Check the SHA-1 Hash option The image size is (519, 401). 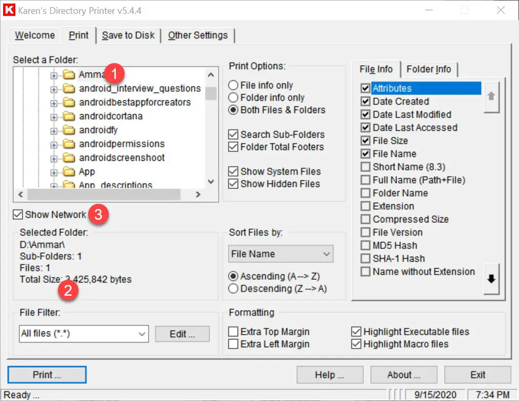point(366,258)
